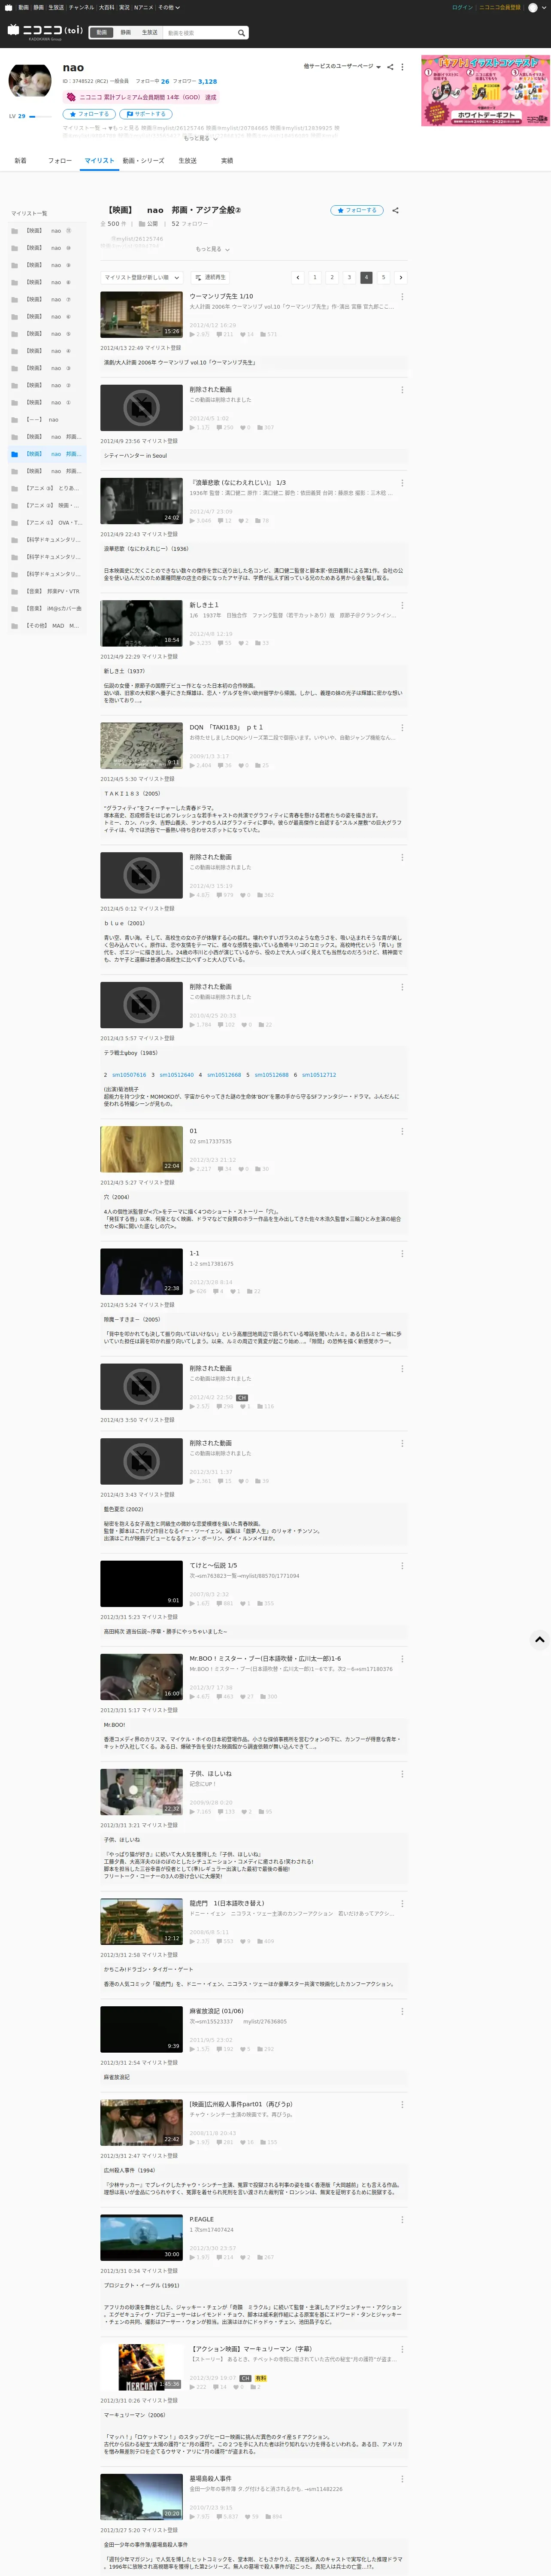Click folder icon of 【その他】 MAD mylist
Viewport: 551px width, 2576px height.
coord(15,625)
